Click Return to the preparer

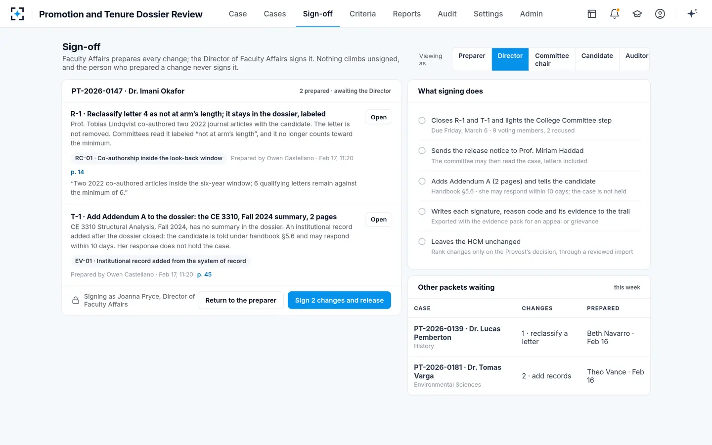pyautogui.click(x=241, y=300)
